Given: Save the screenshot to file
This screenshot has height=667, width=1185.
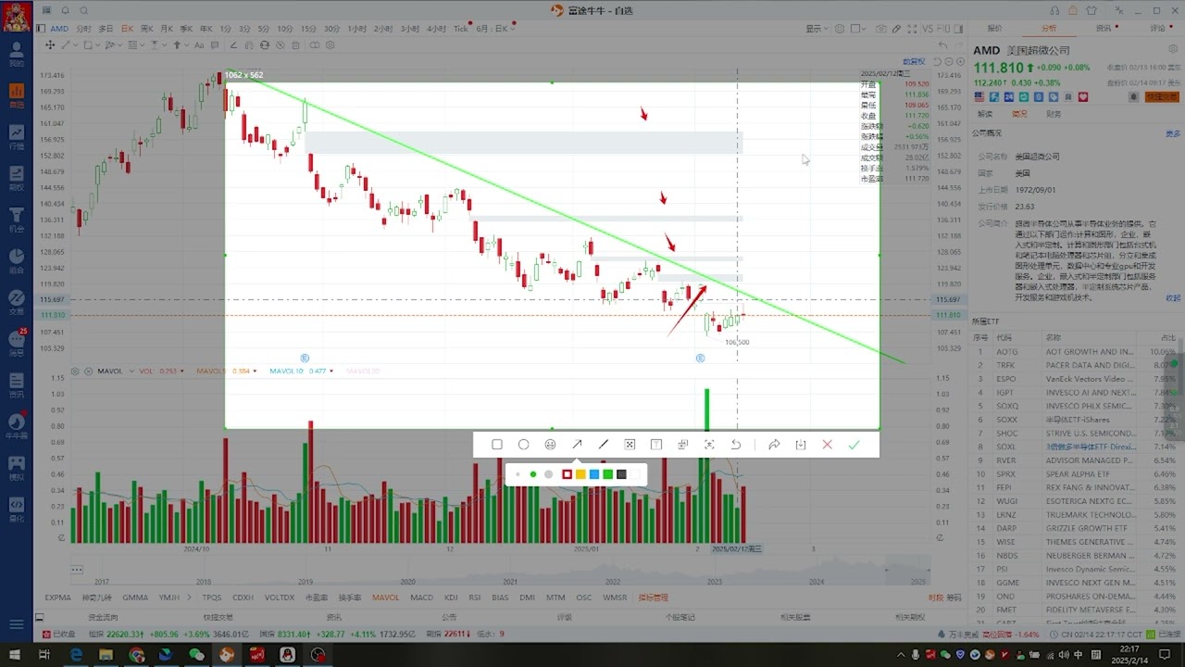Looking at the screenshot, I should pyautogui.click(x=801, y=445).
